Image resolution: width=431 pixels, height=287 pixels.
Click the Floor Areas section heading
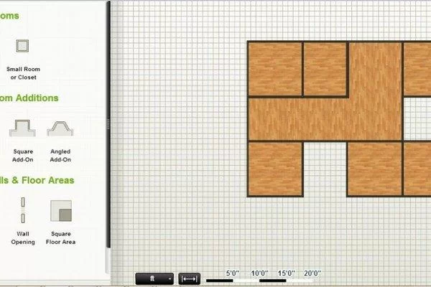[x=37, y=180]
